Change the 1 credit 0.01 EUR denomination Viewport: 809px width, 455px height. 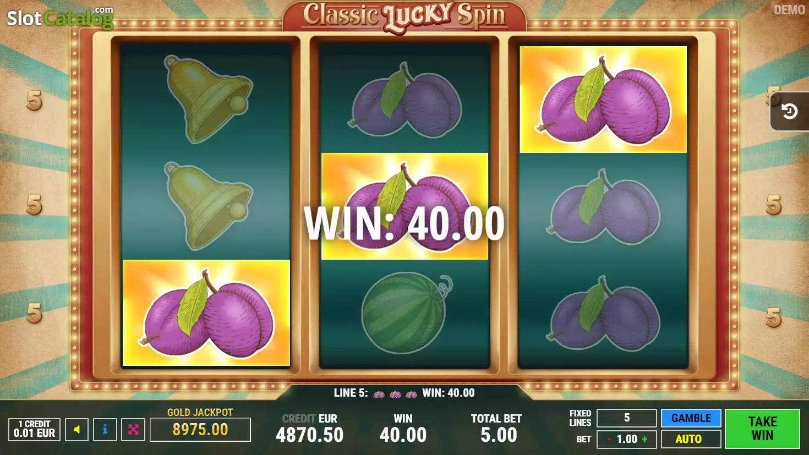34,429
